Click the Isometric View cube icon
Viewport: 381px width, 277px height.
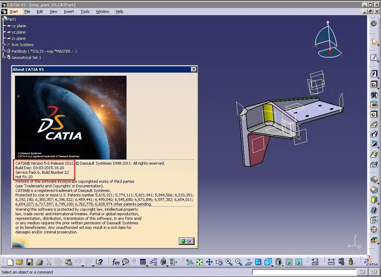(x=268, y=262)
